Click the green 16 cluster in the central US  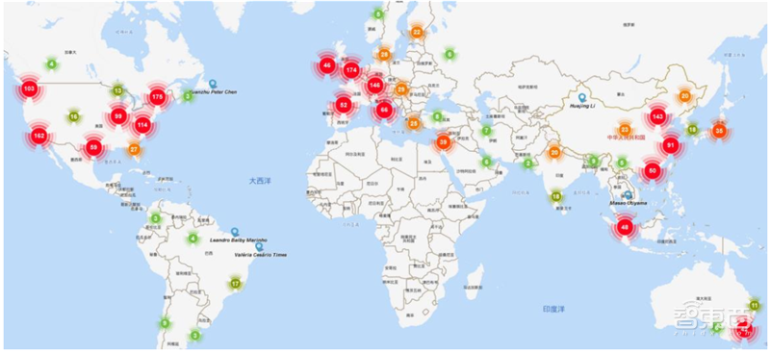coord(74,116)
